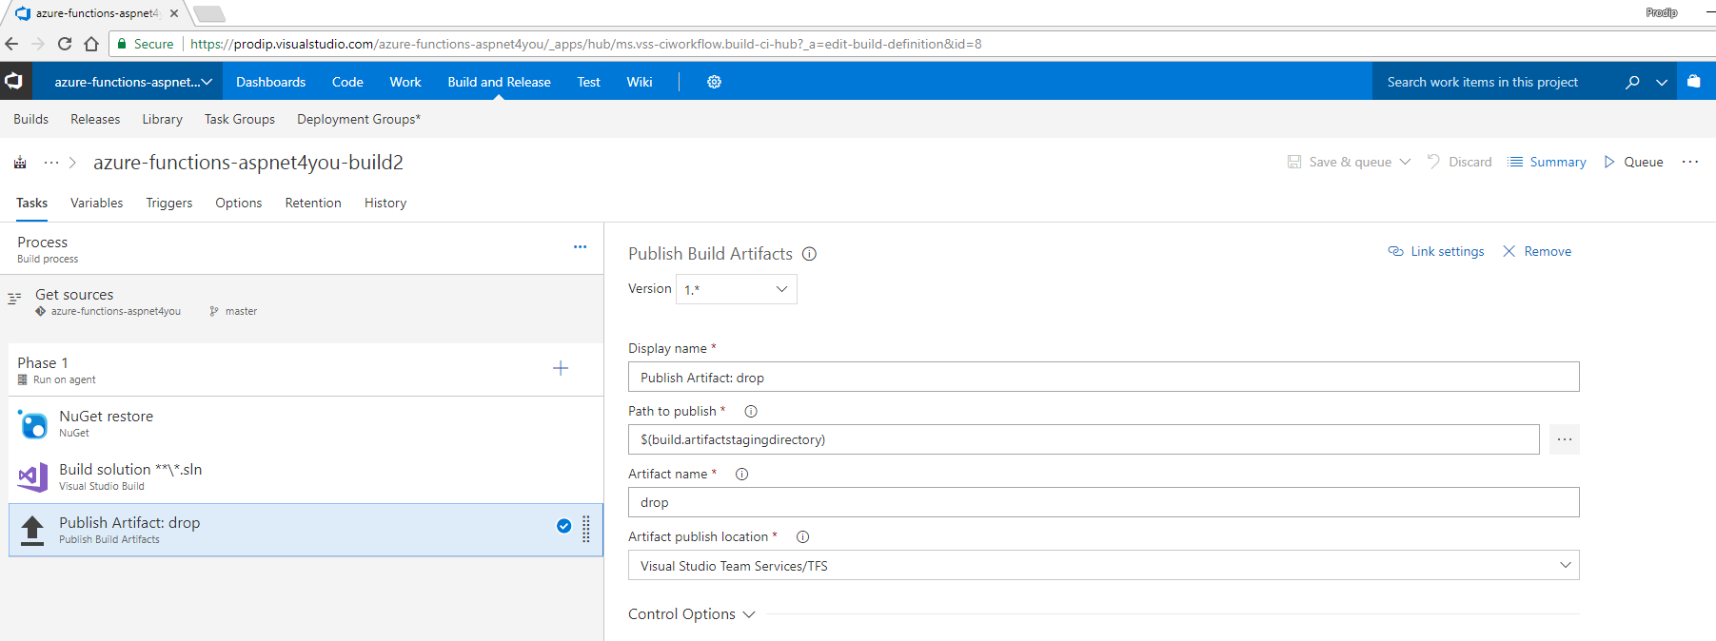Open Build and Release hub
Image resolution: width=1716 pixels, height=641 pixels.
[x=500, y=82]
